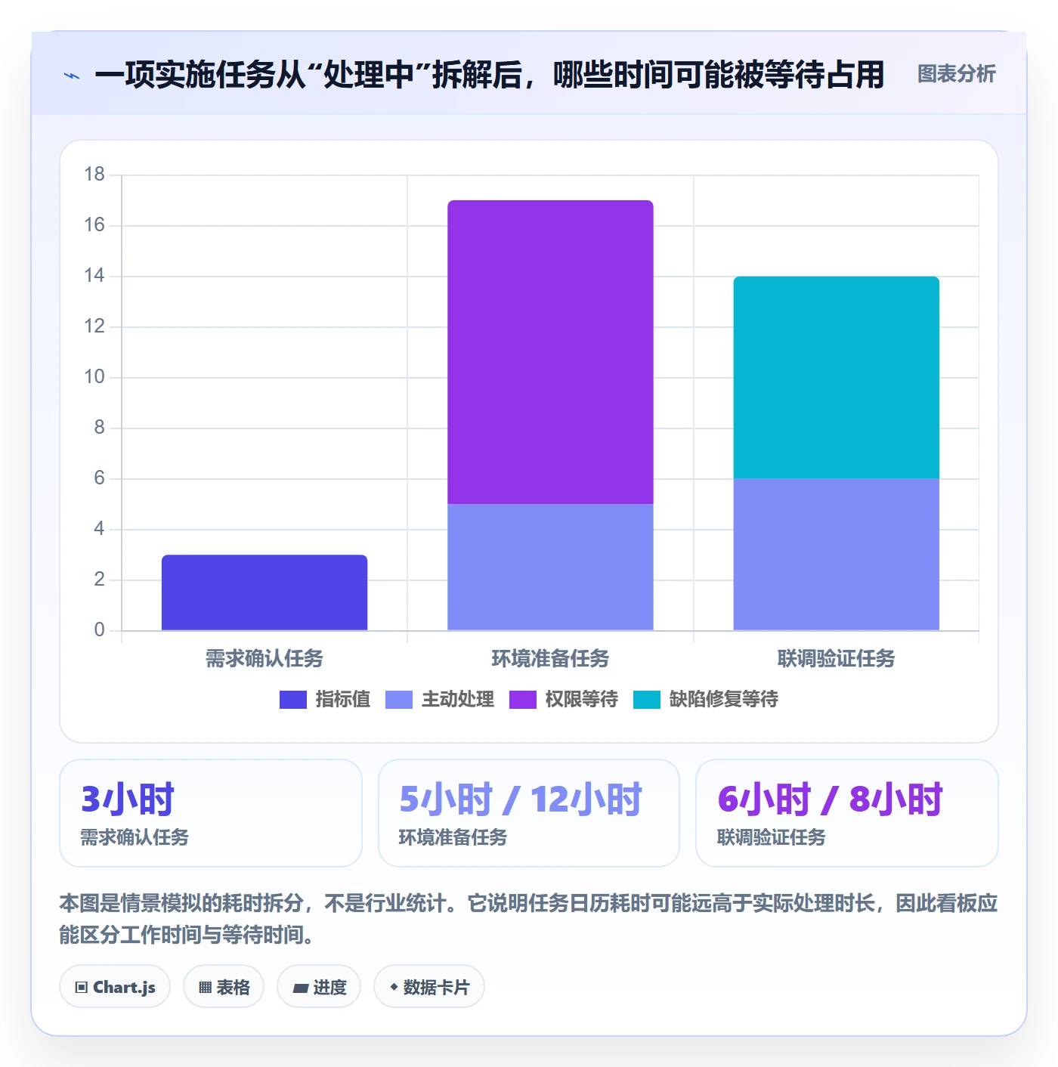
Task: Click the 数据卡片 diamond icon tag
Action: coord(429,987)
